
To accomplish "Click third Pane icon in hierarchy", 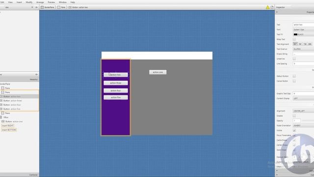I will 2,113.
